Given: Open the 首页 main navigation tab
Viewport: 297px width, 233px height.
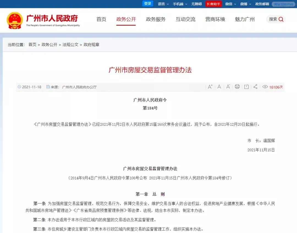Looking at the screenshot, I should pos(101,19).
